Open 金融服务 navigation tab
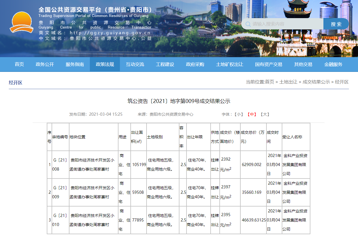Viewport: 358px width, 241px height. click(333, 64)
